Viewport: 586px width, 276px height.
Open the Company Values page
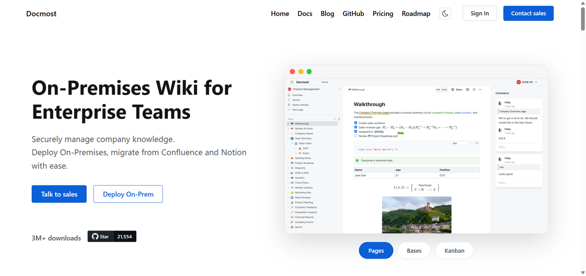(304, 133)
